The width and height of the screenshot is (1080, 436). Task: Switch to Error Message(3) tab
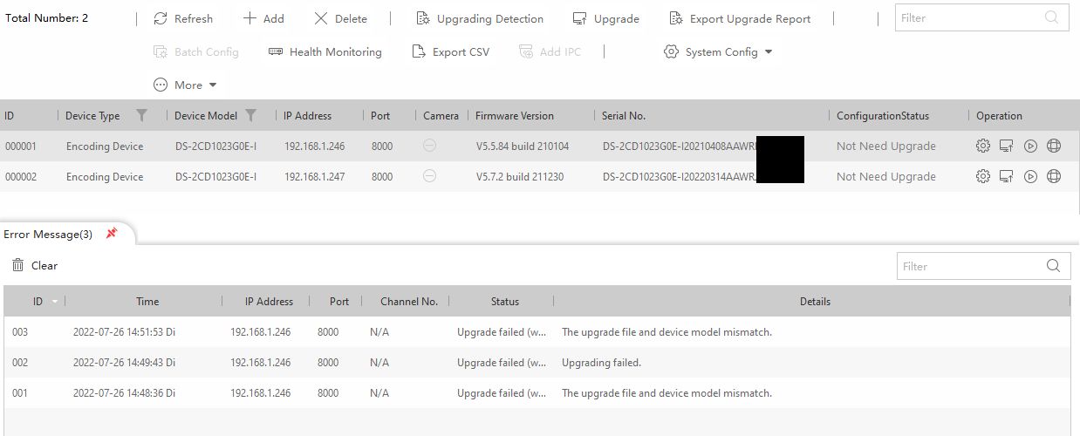48,235
